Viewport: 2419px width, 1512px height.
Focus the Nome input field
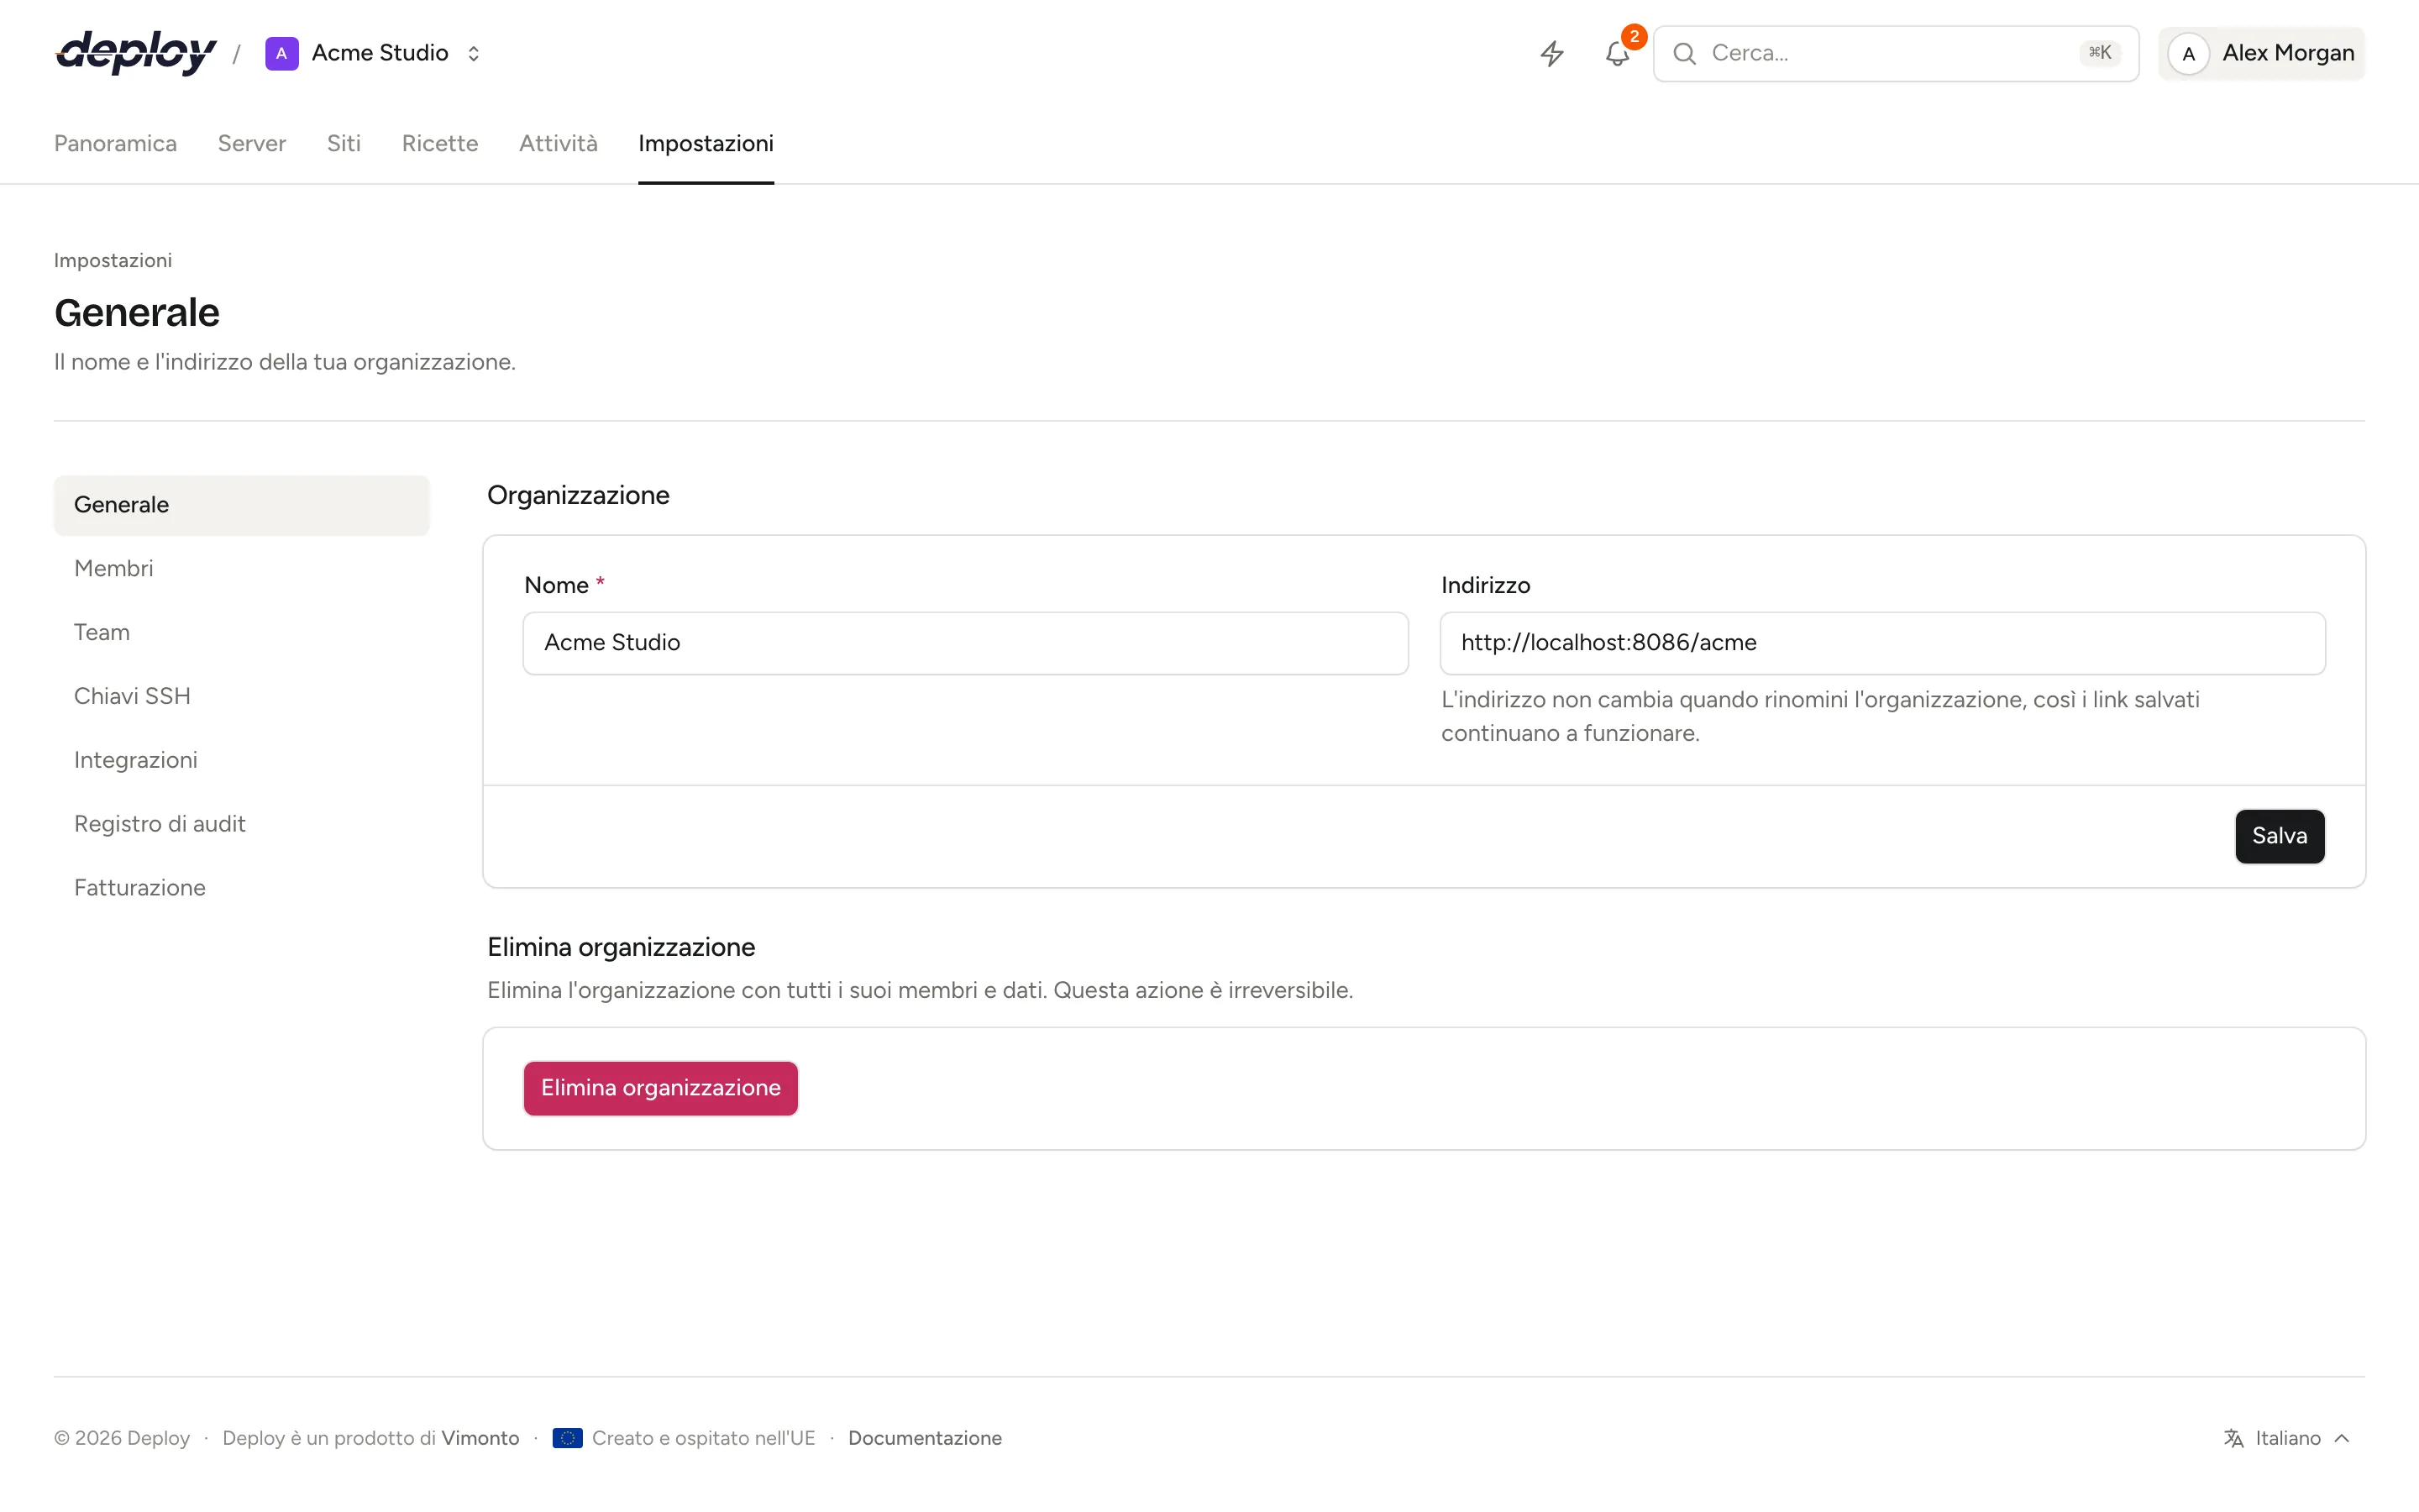coord(966,643)
